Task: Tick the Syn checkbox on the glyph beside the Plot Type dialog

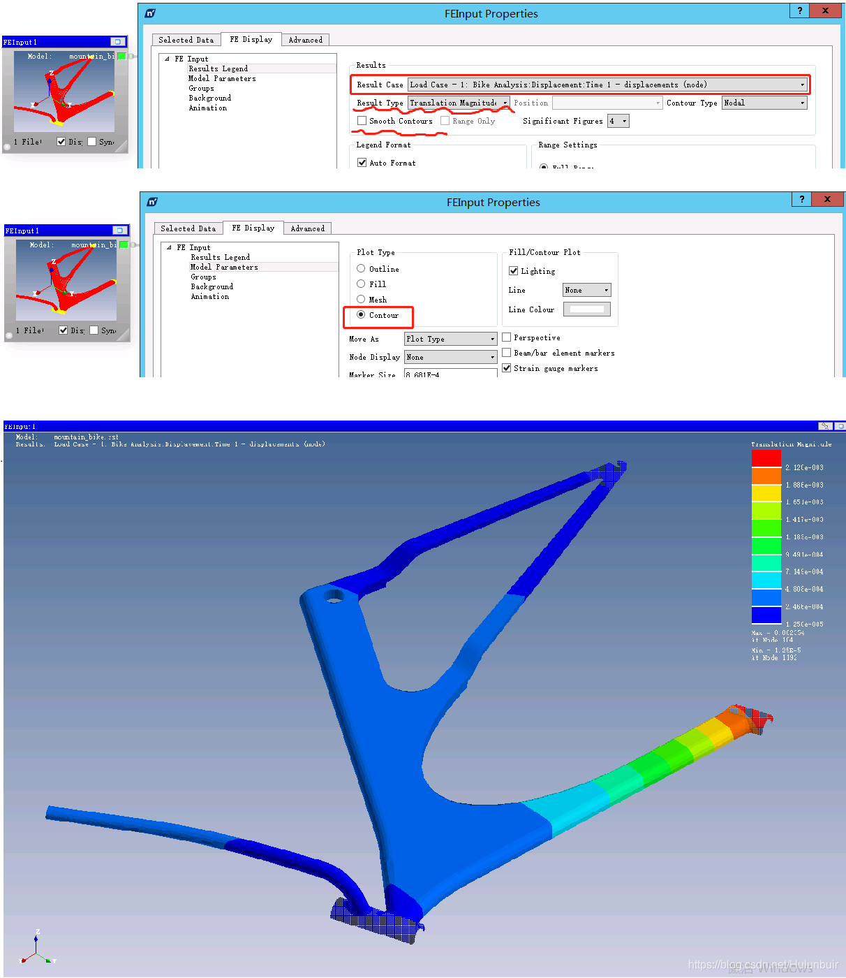Action: (x=94, y=330)
